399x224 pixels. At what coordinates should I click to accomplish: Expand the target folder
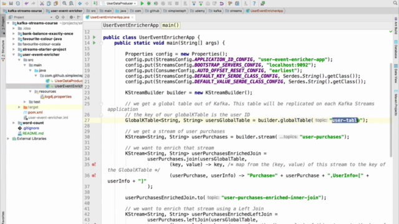[x=19, y=107]
